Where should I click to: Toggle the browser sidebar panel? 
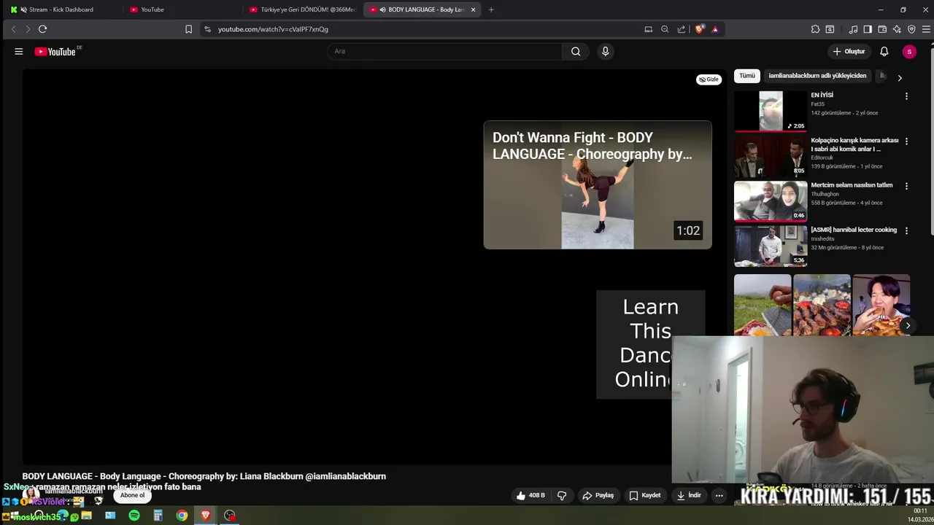[868, 29]
